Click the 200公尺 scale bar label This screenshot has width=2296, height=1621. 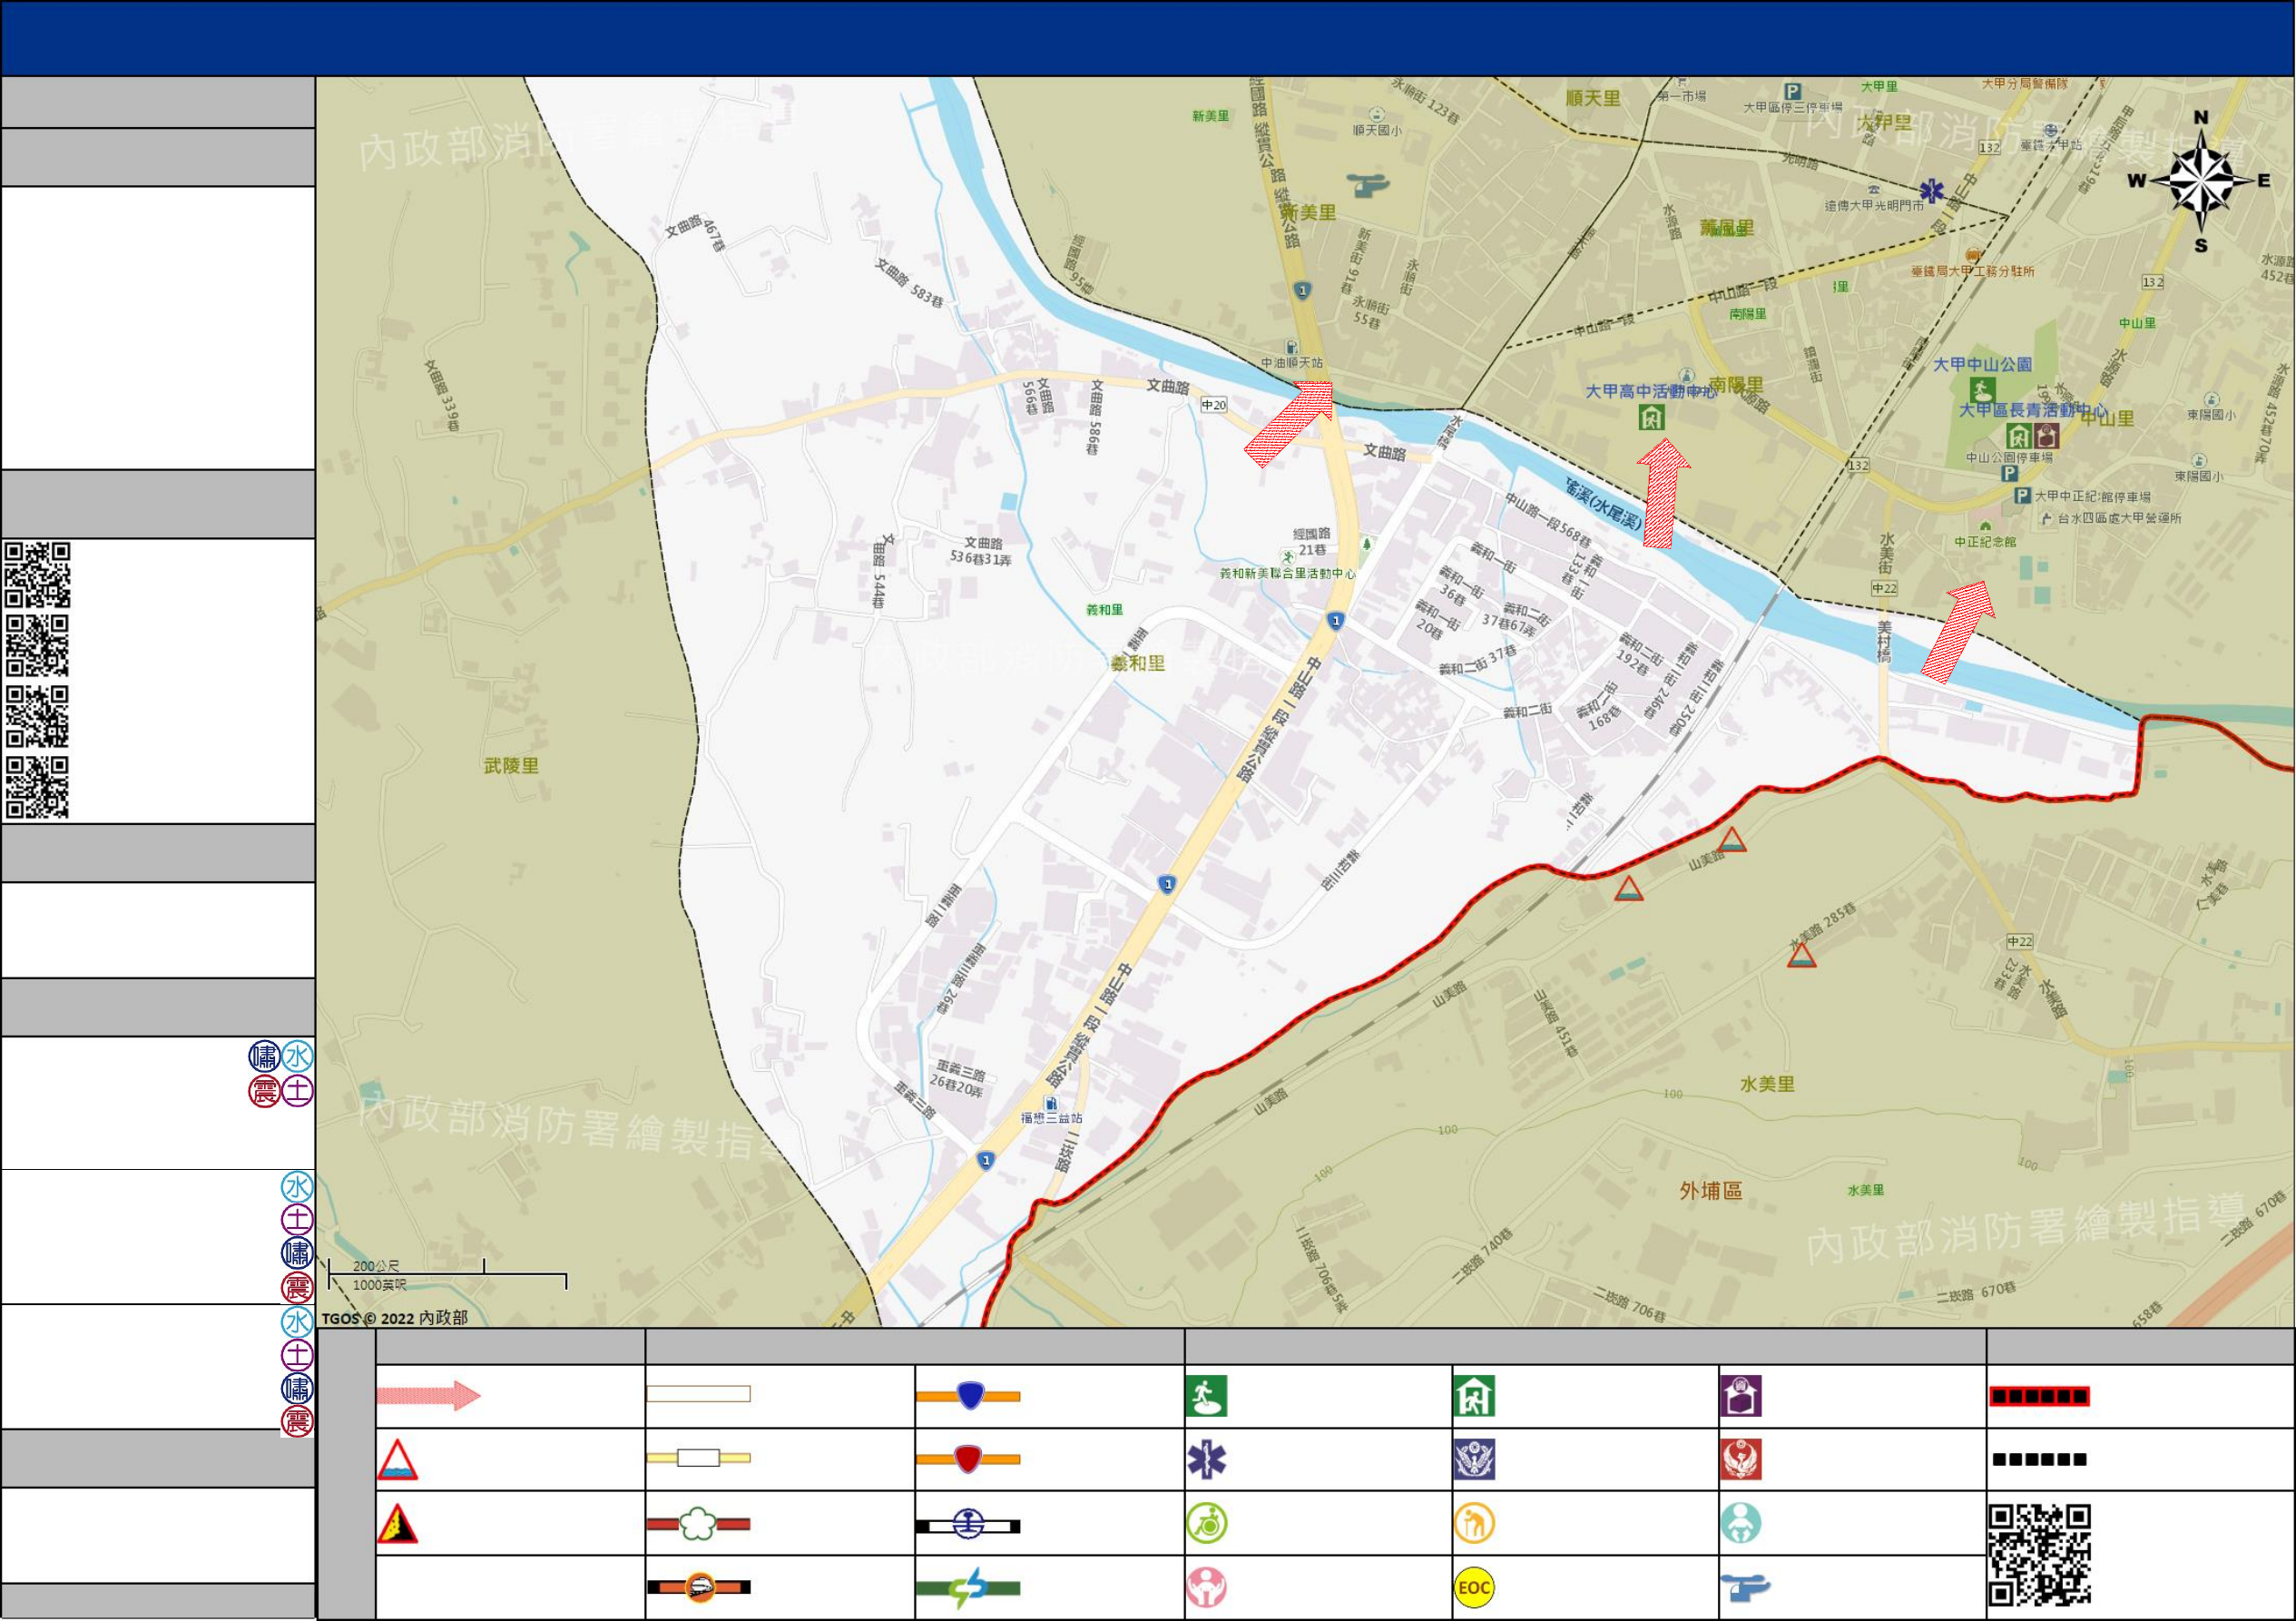click(x=376, y=1266)
